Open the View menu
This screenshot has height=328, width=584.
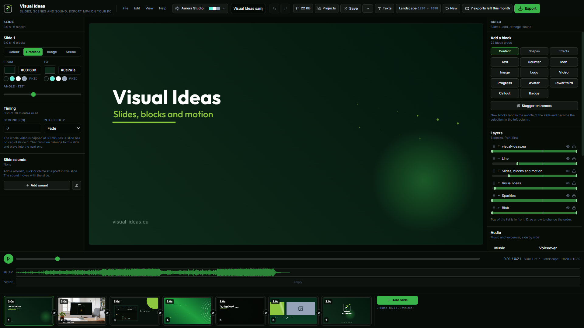point(149,9)
